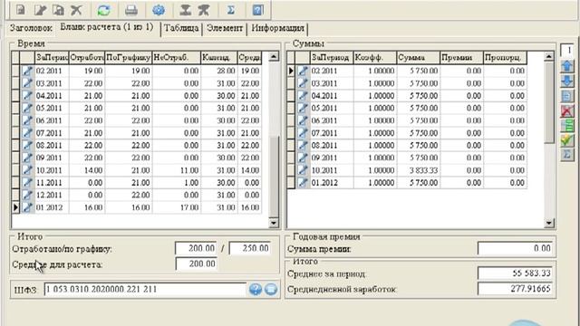This screenshot has width=580, height=326.
Task: Click the Суммы table scrollbar thumb
Action: [x=549, y=102]
